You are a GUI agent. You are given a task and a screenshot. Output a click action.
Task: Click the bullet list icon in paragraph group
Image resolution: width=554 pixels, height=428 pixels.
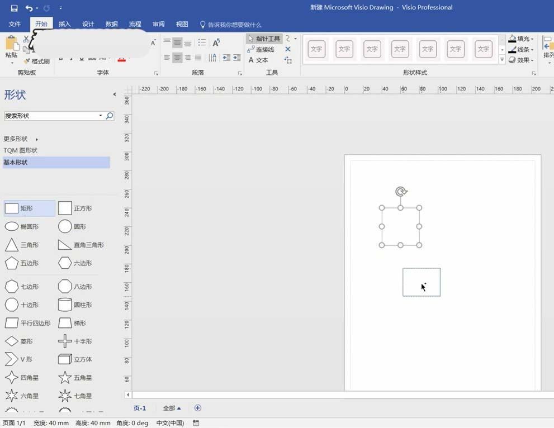coord(202,42)
